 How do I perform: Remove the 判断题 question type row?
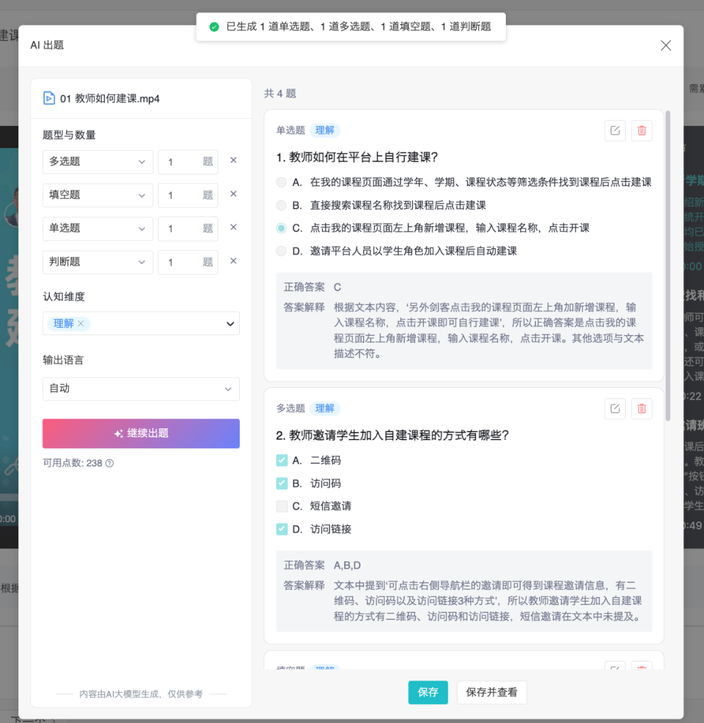tap(233, 261)
